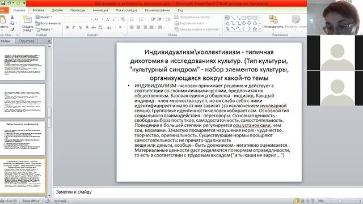
Task: Select the Line shape in the shapes gallery
Action: 233,18
